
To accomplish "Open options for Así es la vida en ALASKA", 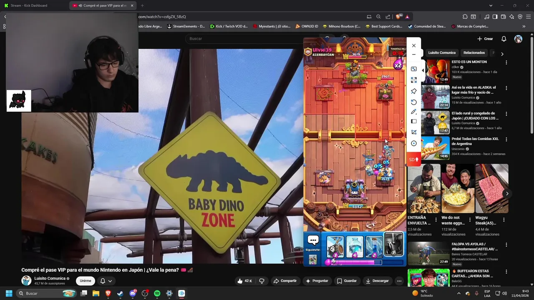I will point(506,88).
